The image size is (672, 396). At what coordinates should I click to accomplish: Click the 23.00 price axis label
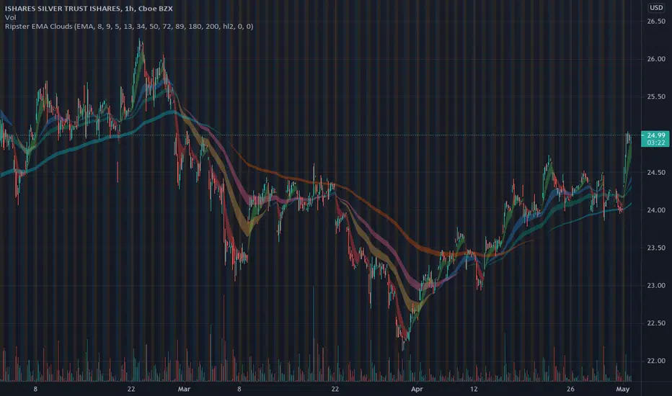tap(656, 286)
